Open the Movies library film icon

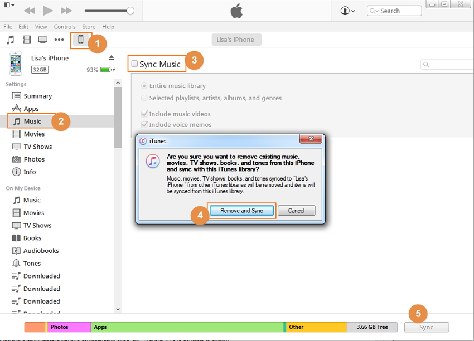click(x=27, y=40)
